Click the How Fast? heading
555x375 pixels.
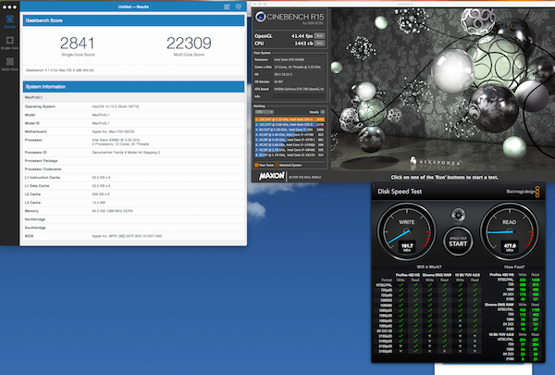(514, 267)
